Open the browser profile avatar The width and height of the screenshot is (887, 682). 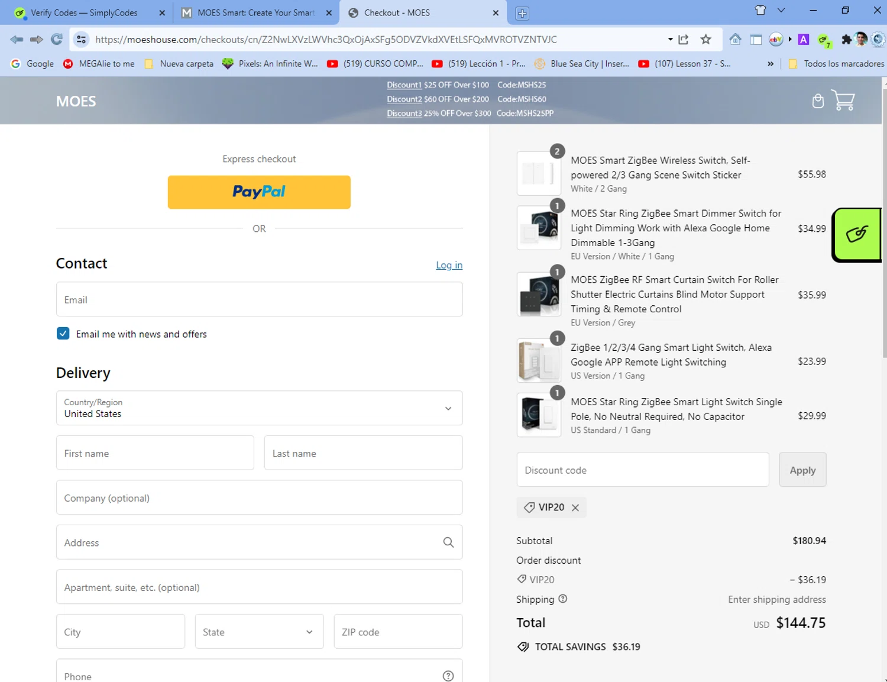click(862, 40)
